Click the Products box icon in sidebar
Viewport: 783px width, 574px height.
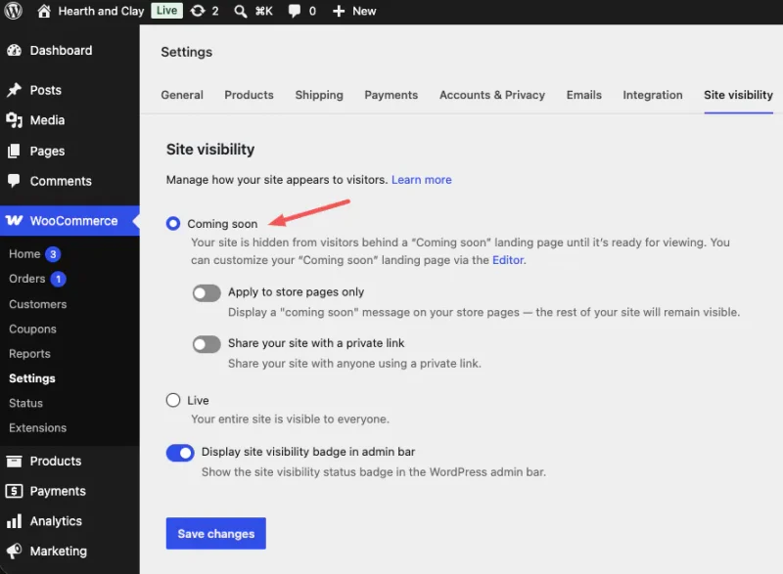(x=14, y=462)
